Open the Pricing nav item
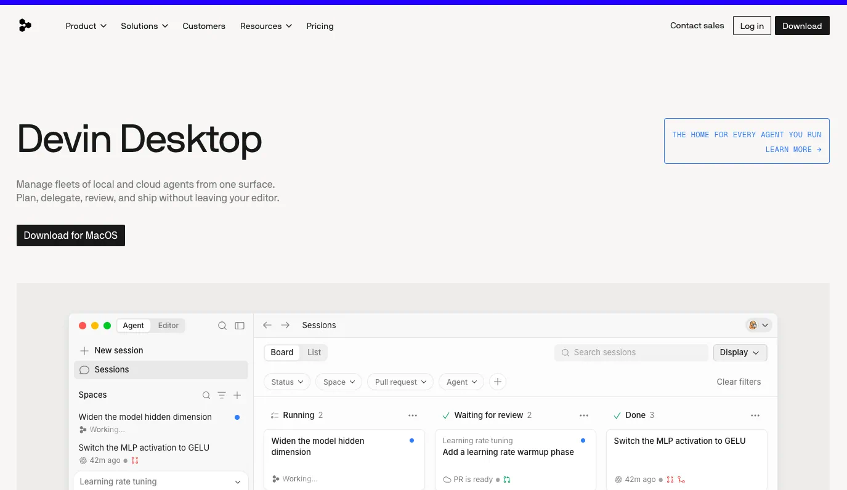Screen dimensions: 847x490 coord(320,26)
